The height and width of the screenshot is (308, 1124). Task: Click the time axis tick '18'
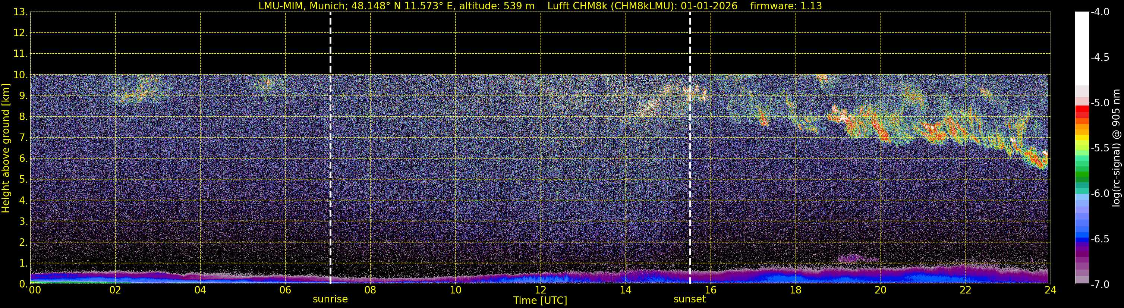(x=796, y=290)
